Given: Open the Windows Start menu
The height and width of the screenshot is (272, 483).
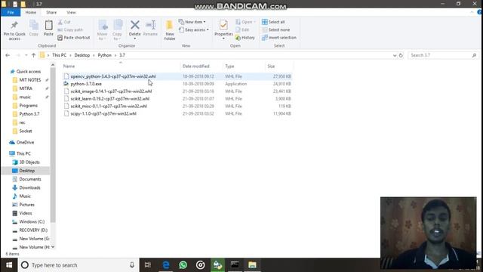Looking at the screenshot, I should (9, 265).
